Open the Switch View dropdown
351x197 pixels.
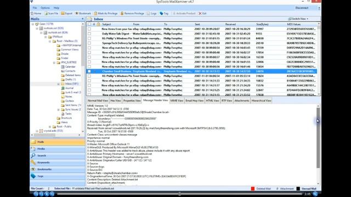click(x=298, y=19)
